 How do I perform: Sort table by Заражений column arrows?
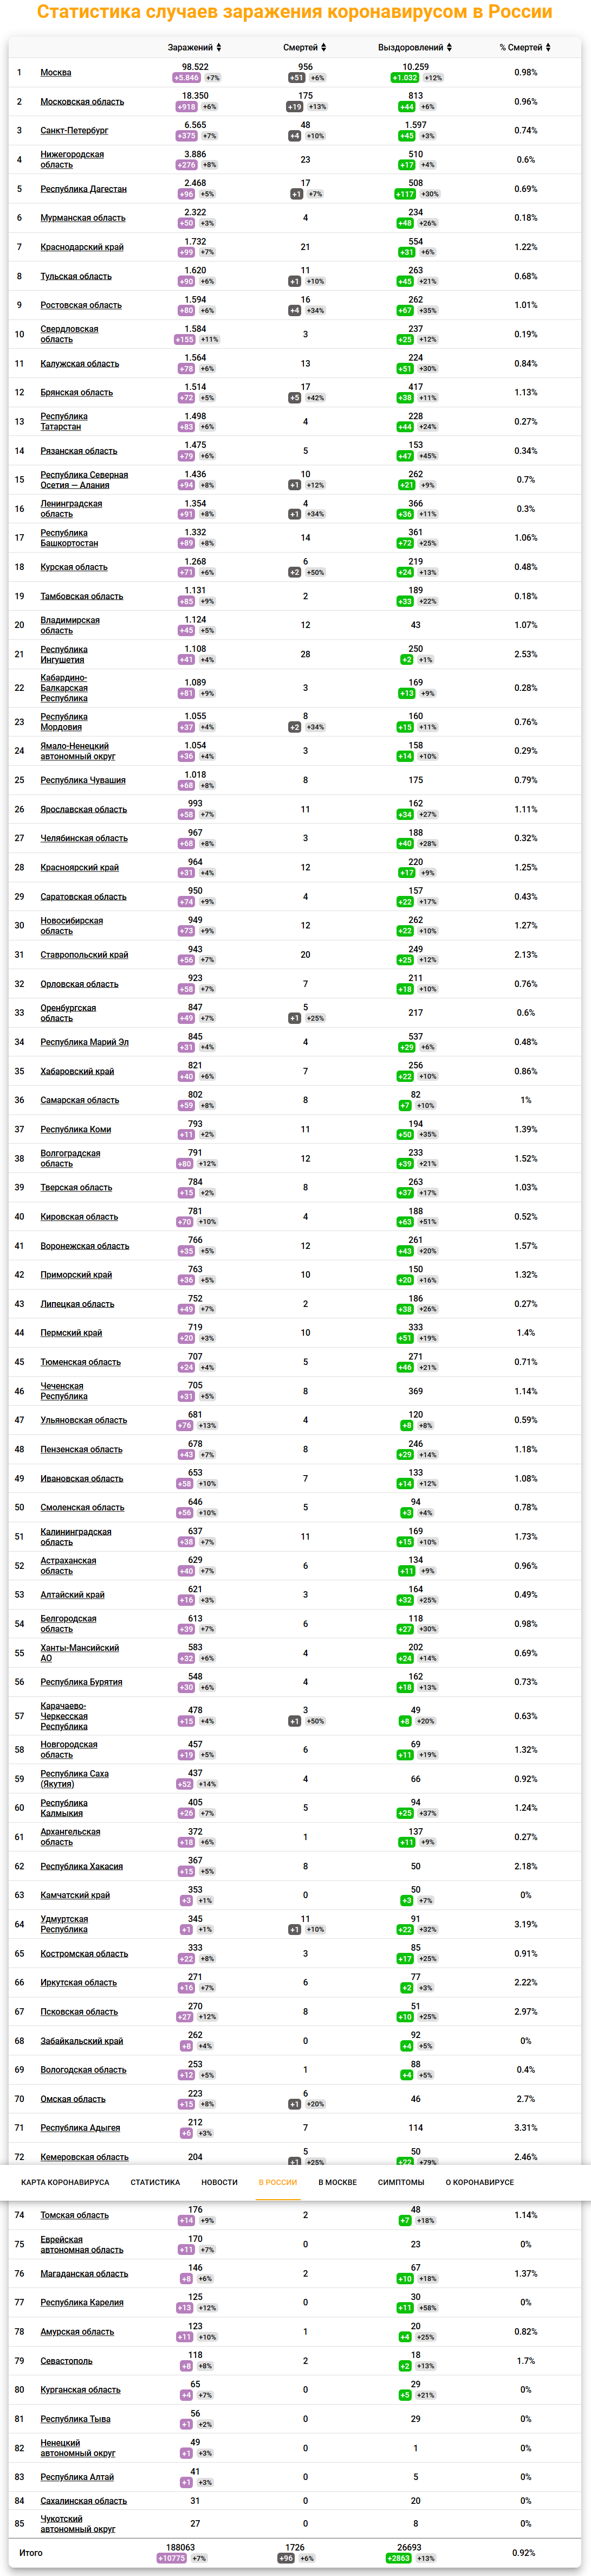click(219, 48)
